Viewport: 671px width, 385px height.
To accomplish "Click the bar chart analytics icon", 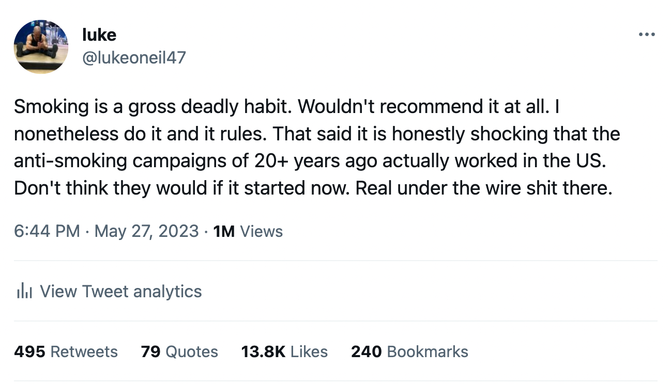I will click(24, 292).
